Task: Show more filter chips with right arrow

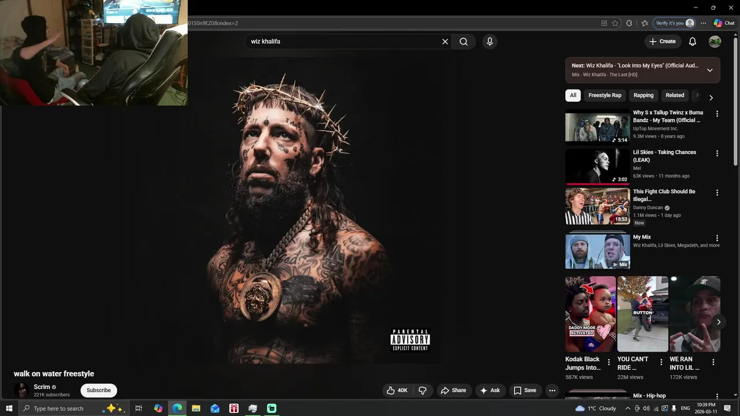Action: click(711, 98)
